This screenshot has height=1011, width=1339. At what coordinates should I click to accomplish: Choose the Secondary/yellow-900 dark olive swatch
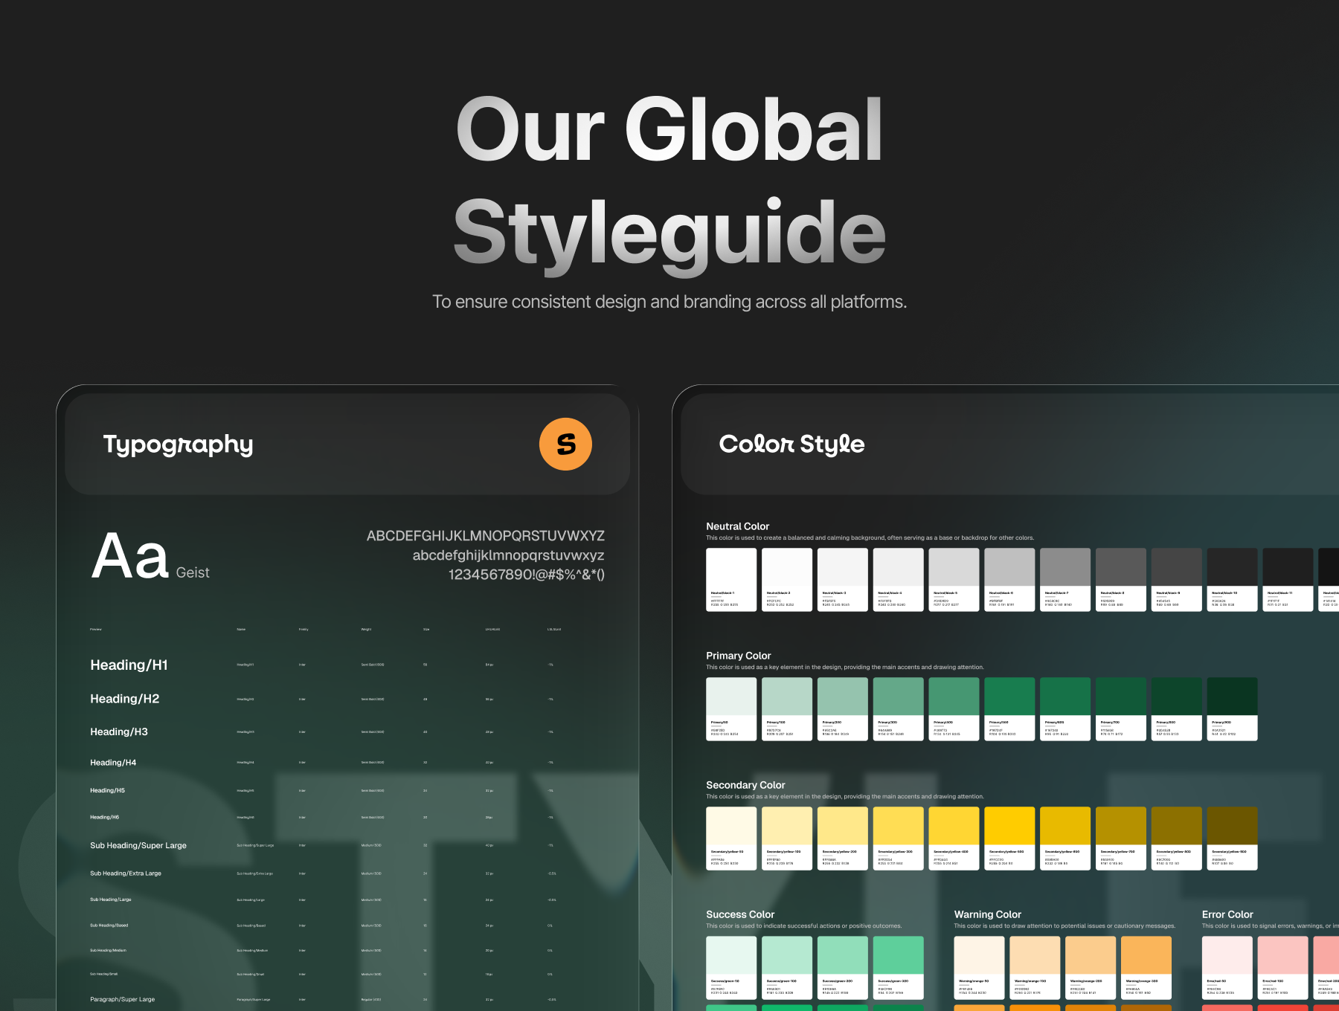click(1232, 838)
